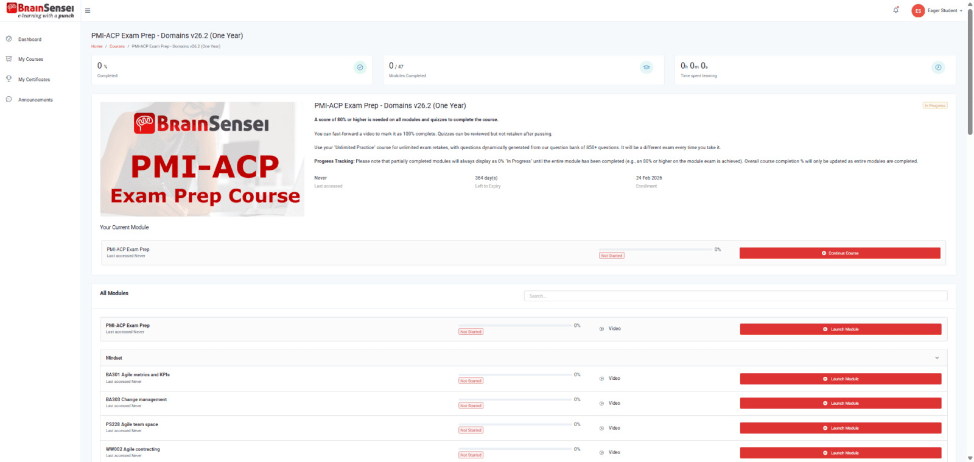
Task: Click the In Progress status badge
Action: 935,106
